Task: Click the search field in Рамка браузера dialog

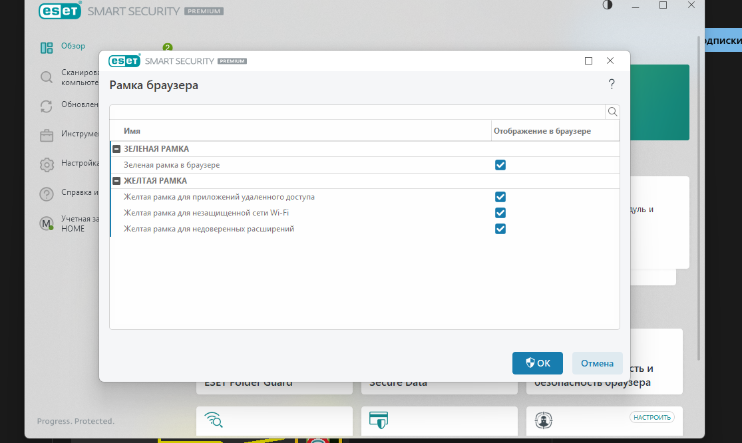Action: pos(357,112)
